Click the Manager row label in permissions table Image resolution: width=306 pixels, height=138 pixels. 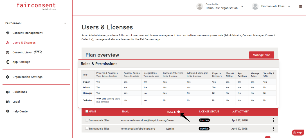click(87, 93)
